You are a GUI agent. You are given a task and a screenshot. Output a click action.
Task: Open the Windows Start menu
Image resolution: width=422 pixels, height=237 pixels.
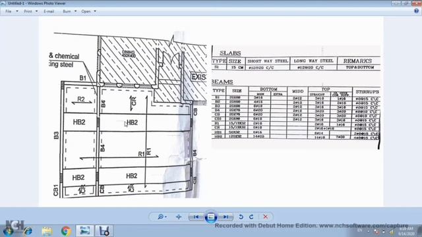point(9,231)
